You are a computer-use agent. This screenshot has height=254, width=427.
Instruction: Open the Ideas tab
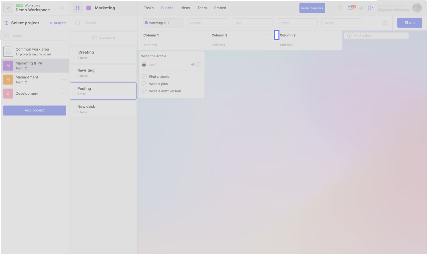(185, 8)
